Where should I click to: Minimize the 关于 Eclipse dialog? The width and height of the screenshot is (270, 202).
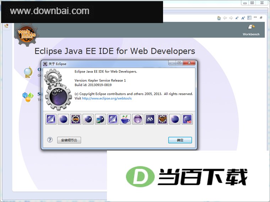click(172, 63)
